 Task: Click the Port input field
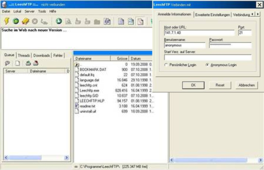point(245,33)
